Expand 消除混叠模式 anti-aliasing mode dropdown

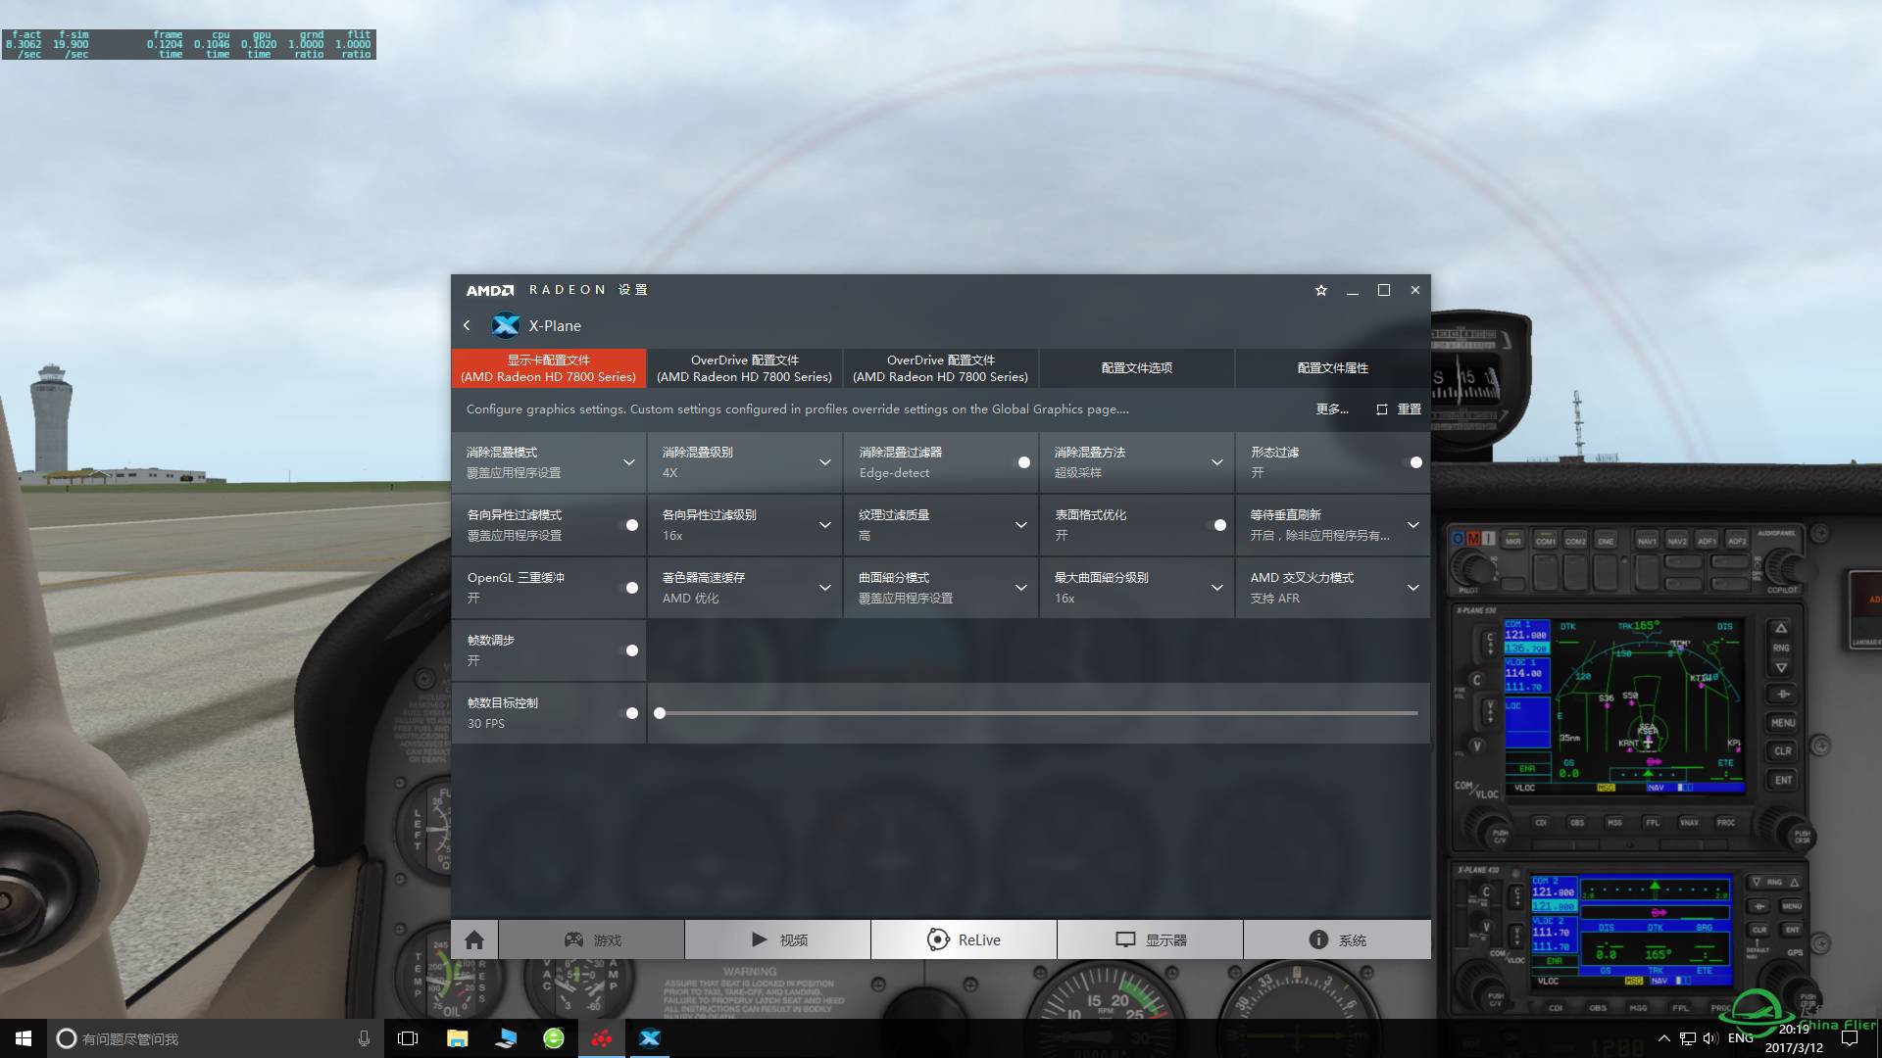click(x=628, y=462)
